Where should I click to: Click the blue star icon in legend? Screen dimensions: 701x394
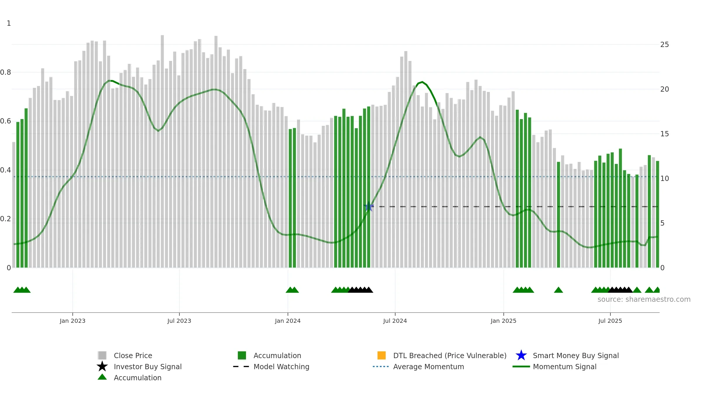521,355
